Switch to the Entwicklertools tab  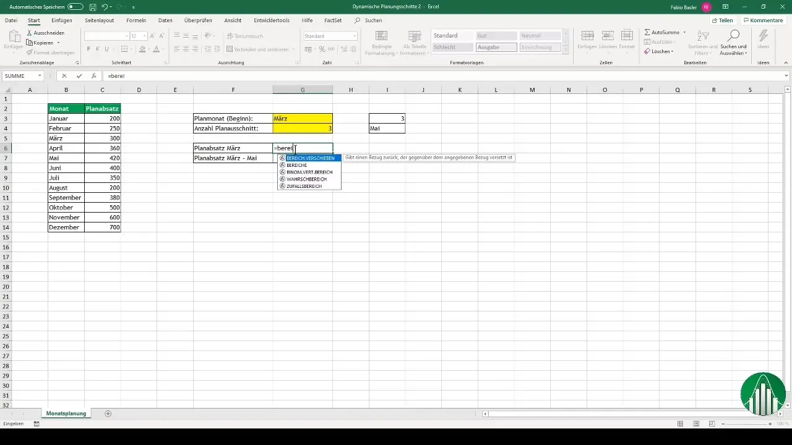272,20
